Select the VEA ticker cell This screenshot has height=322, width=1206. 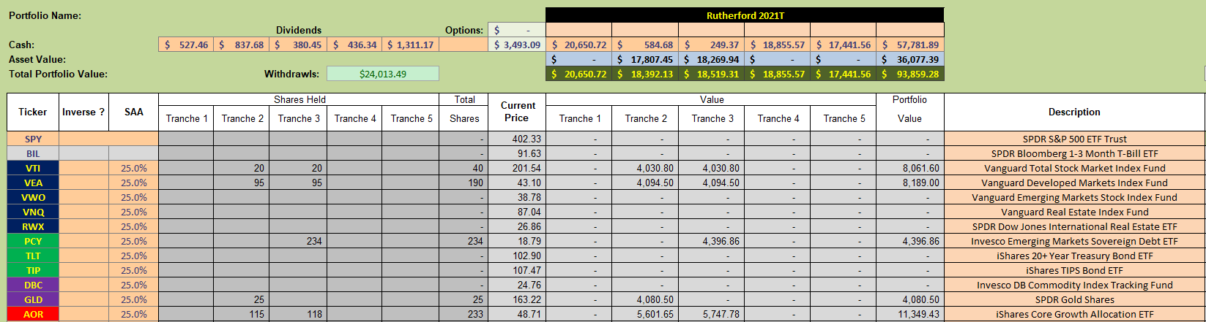[x=33, y=183]
